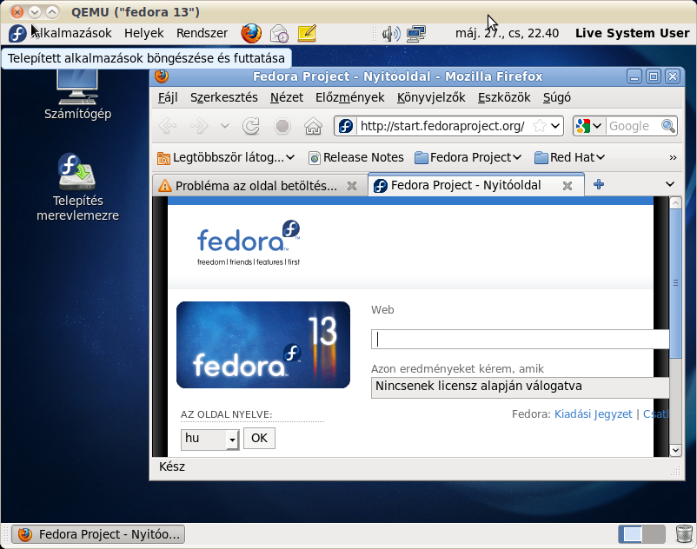Click the vertical scrollbar thumb of the page
This screenshot has height=549, width=697.
[x=675, y=283]
